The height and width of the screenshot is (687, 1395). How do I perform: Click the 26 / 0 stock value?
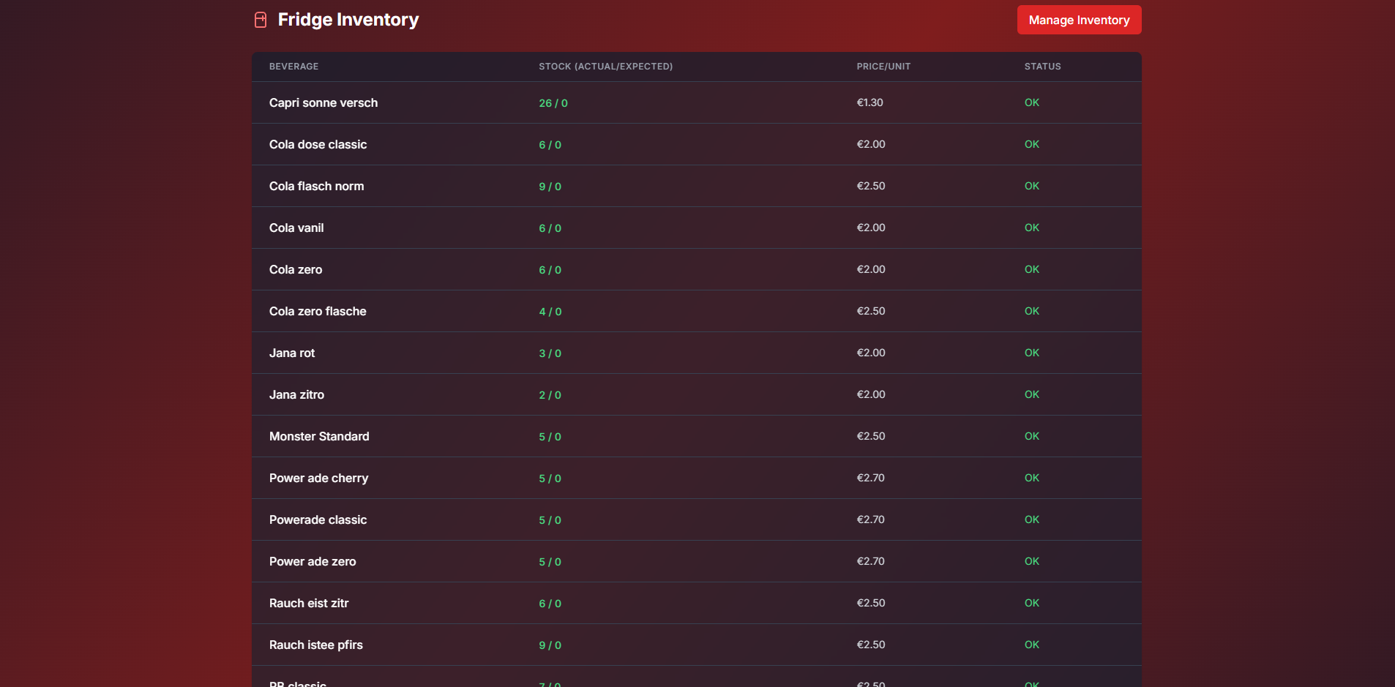pyautogui.click(x=553, y=103)
